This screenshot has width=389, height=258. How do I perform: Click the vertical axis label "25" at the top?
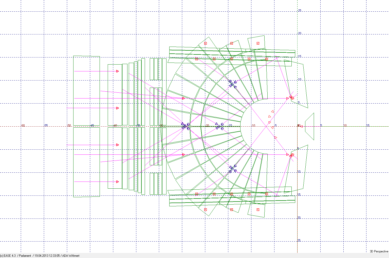pos(300,11)
